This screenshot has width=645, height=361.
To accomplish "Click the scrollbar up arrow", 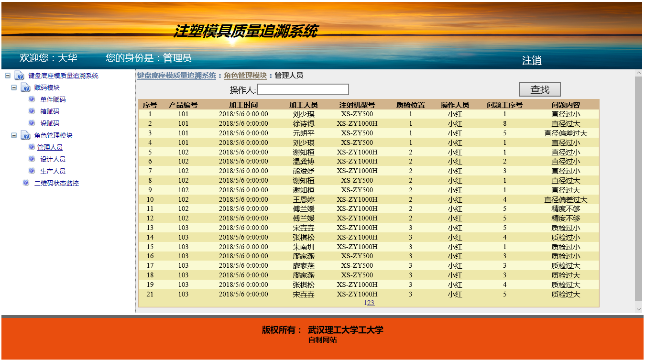I will pyautogui.click(x=638, y=73).
